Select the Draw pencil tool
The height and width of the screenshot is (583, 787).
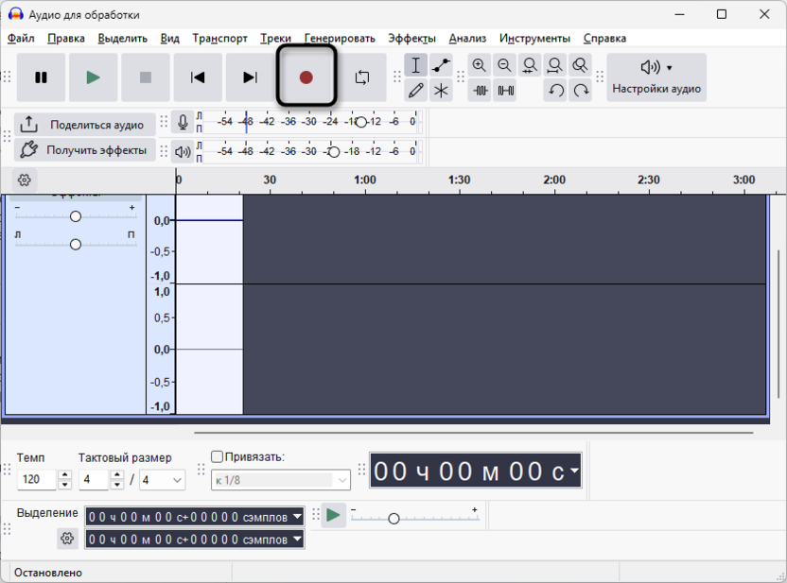tap(415, 91)
